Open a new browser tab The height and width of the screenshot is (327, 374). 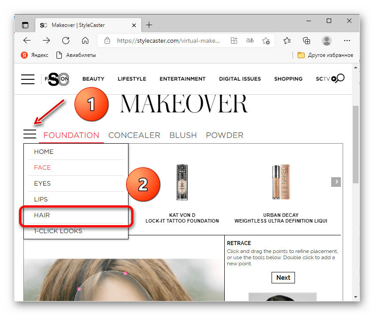click(x=149, y=25)
